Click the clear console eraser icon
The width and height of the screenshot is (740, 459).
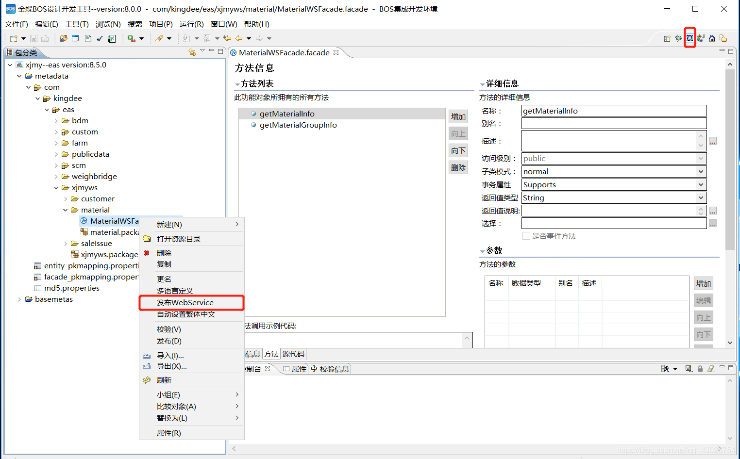(711, 369)
